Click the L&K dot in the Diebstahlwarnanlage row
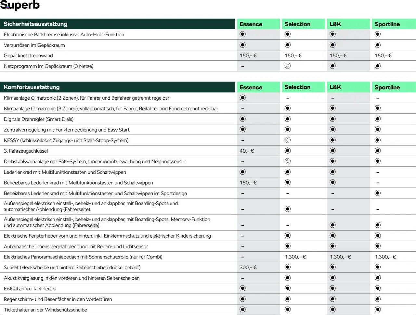The image size is (416, 315). (x=332, y=161)
